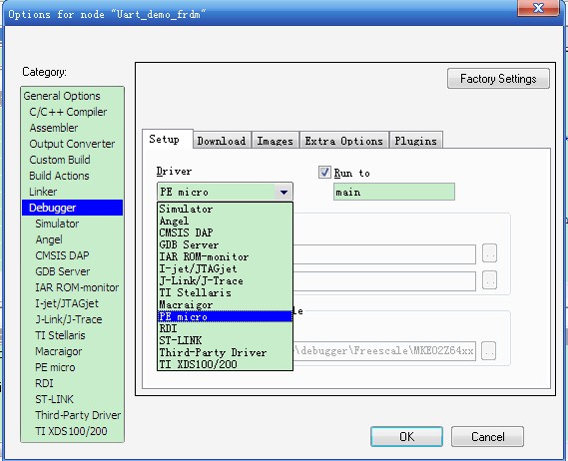Click the Run to 'main' input field

pos(393,192)
